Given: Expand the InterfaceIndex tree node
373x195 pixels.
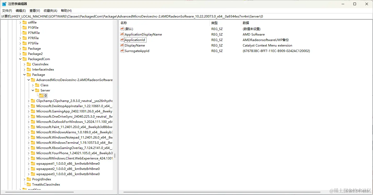Looking at the screenshot, I should [25, 70].
